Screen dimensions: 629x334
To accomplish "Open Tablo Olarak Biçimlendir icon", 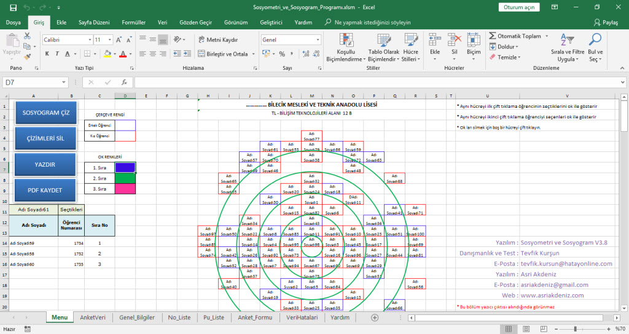I will 383,40.
